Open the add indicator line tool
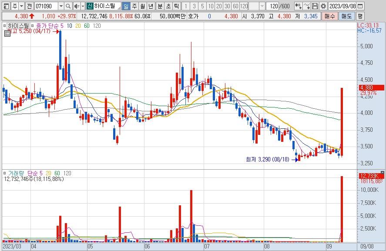The width and height of the screenshot is (386, 251). 307,6
